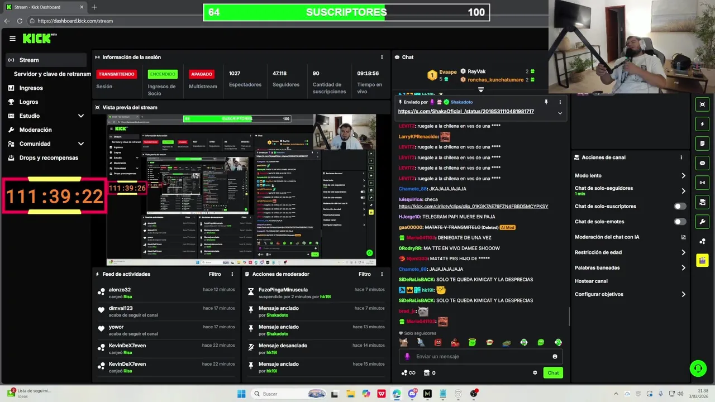This screenshot has height=402, width=715.
Task: Expand the Estudio sidebar section
Action: click(80, 116)
